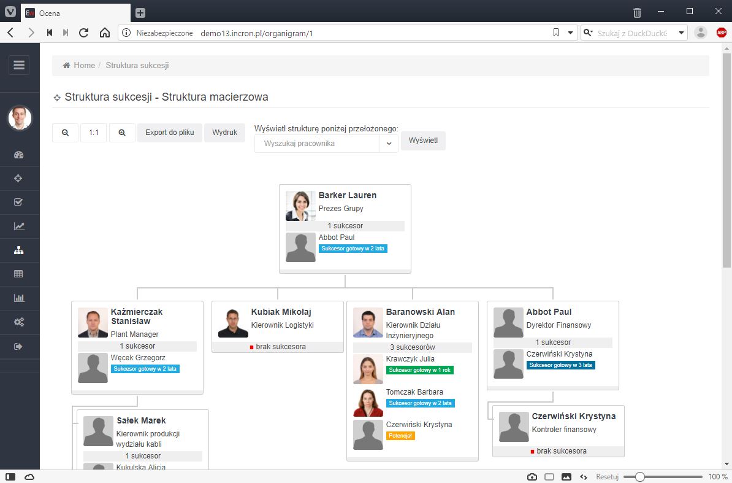The image size is (732, 483).
Task: Zoom in the chart with plus magnifier
Action: click(122, 133)
